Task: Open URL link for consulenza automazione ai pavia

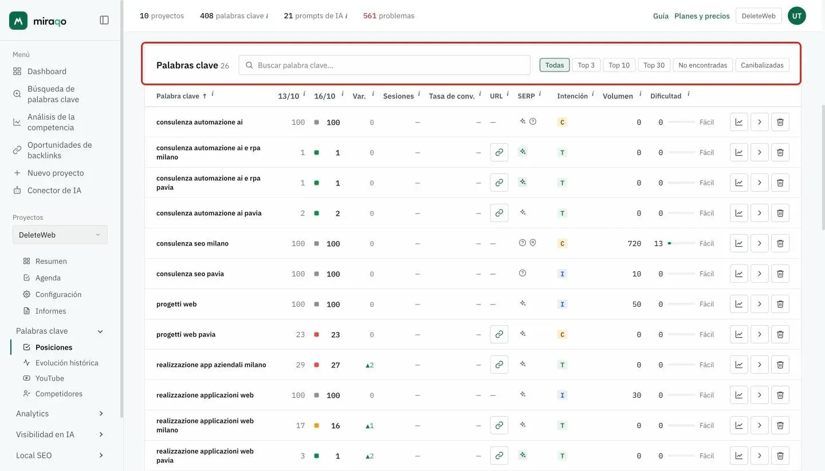Action: point(499,213)
